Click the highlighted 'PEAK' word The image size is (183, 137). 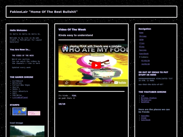[x=74, y=96]
